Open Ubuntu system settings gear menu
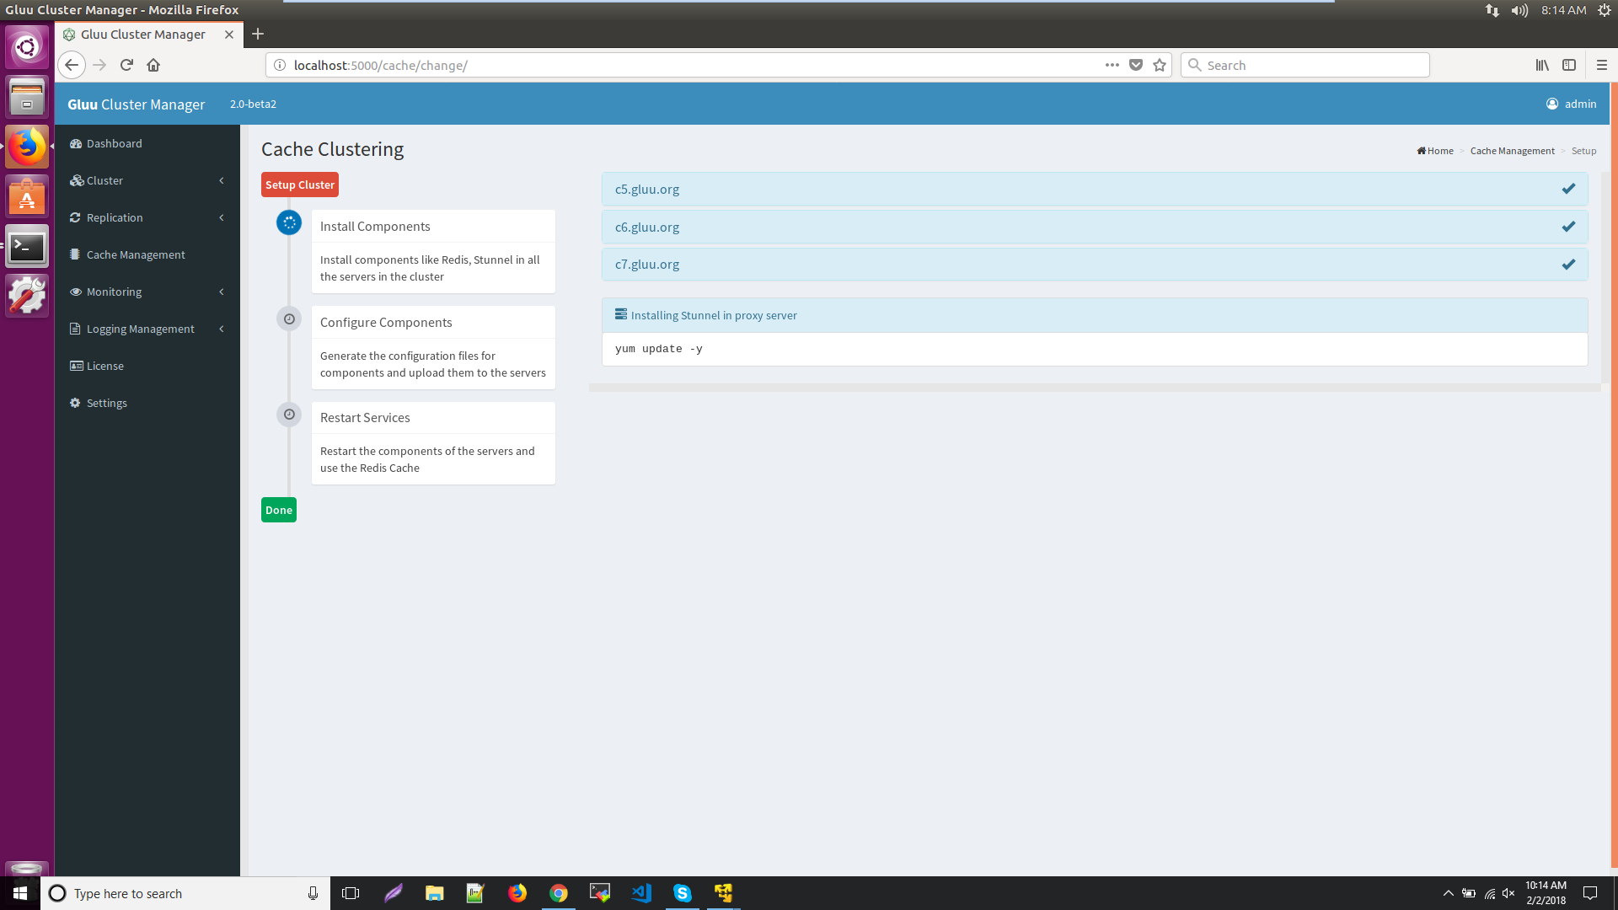Image resolution: width=1618 pixels, height=910 pixels. (1605, 10)
